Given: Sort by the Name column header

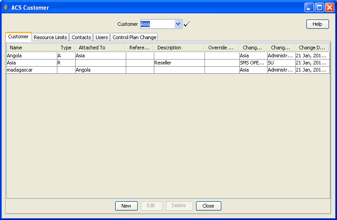Looking at the screenshot, I should 32,48.
